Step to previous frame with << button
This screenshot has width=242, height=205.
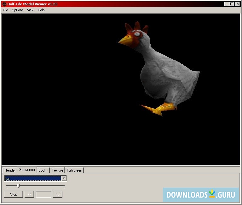tap(29, 194)
